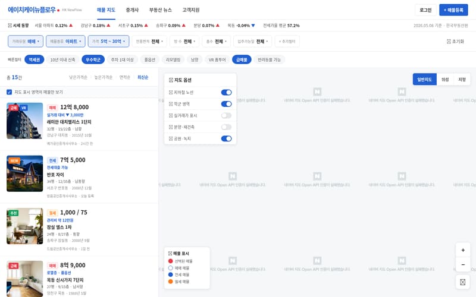
Task: Click the 시세 동향 icon in ticker bar
Action: point(10,26)
